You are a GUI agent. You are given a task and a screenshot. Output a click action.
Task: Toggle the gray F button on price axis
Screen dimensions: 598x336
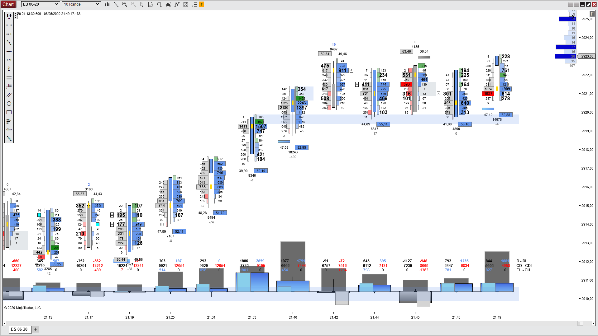point(592,14)
